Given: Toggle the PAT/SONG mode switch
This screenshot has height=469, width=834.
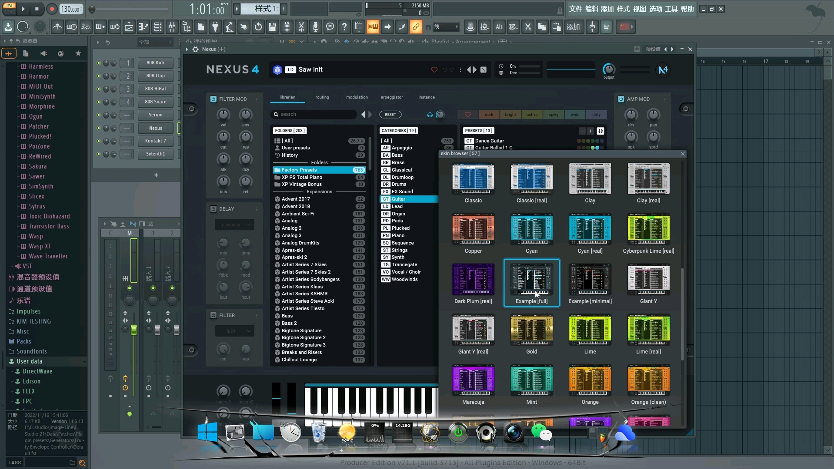Looking at the screenshot, I should pyautogui.click(x=10, y=9).
